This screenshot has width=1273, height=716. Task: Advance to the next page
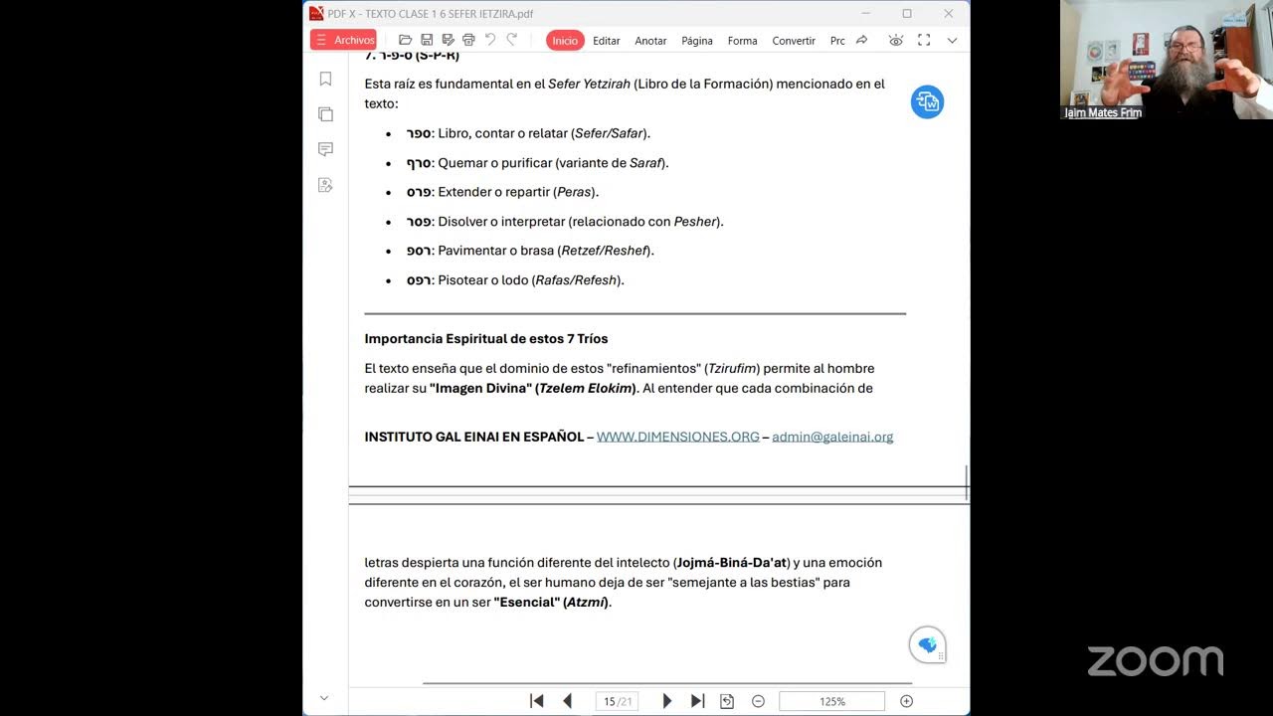[x=667, y=701]
